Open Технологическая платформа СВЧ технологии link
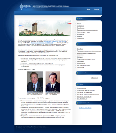Screen dimensions: 116x133 click(86, 54)
